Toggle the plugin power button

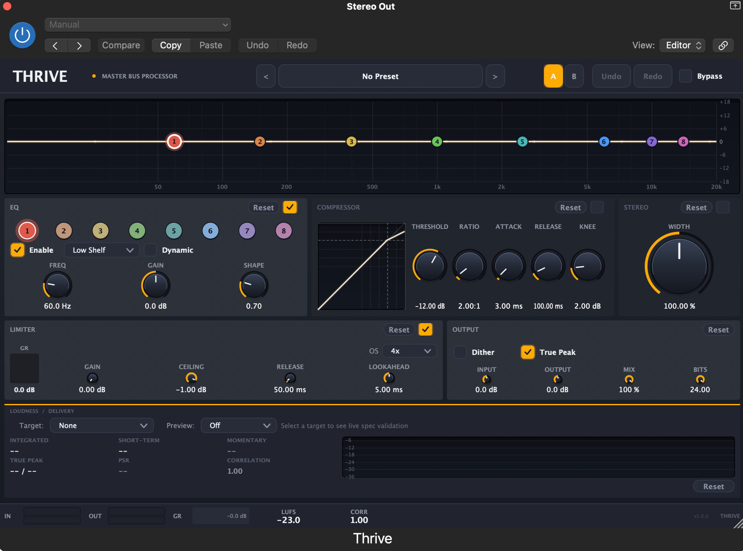[22, 35]
